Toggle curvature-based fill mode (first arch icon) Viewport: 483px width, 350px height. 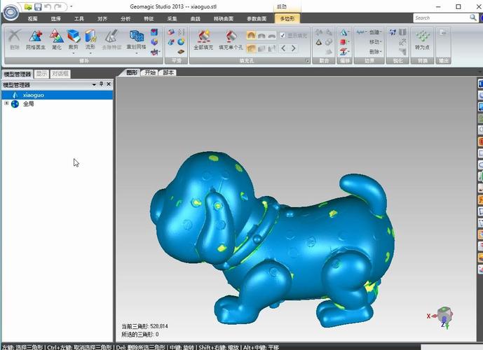[x=252, y=36]
